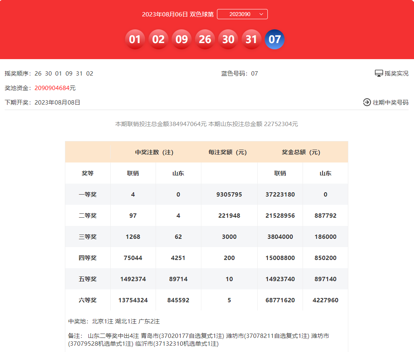Click fourth prize count 75044
This screenshot has height=352, width=414.
(x=133, y=258)
